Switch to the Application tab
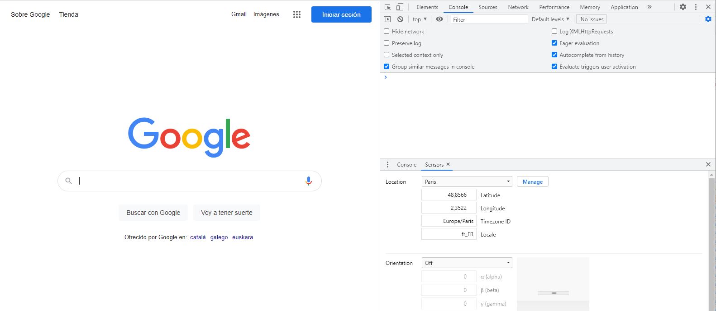716x311 pixels. (x=624, y=7)
